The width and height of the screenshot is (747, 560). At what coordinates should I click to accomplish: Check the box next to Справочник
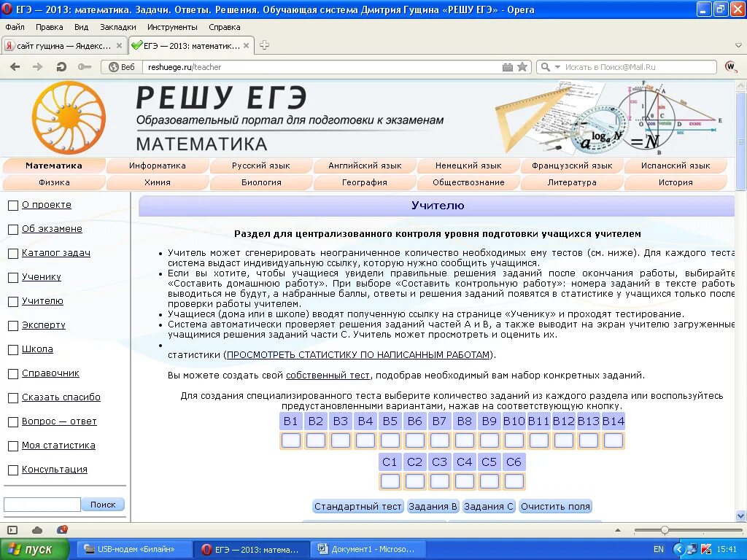(13, 374)
